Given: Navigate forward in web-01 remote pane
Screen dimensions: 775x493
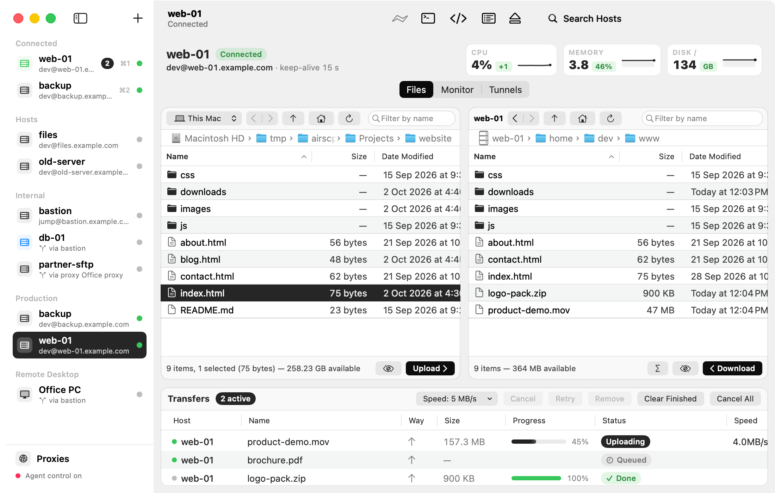Looking at the screenshot, I should pos(532,118).
